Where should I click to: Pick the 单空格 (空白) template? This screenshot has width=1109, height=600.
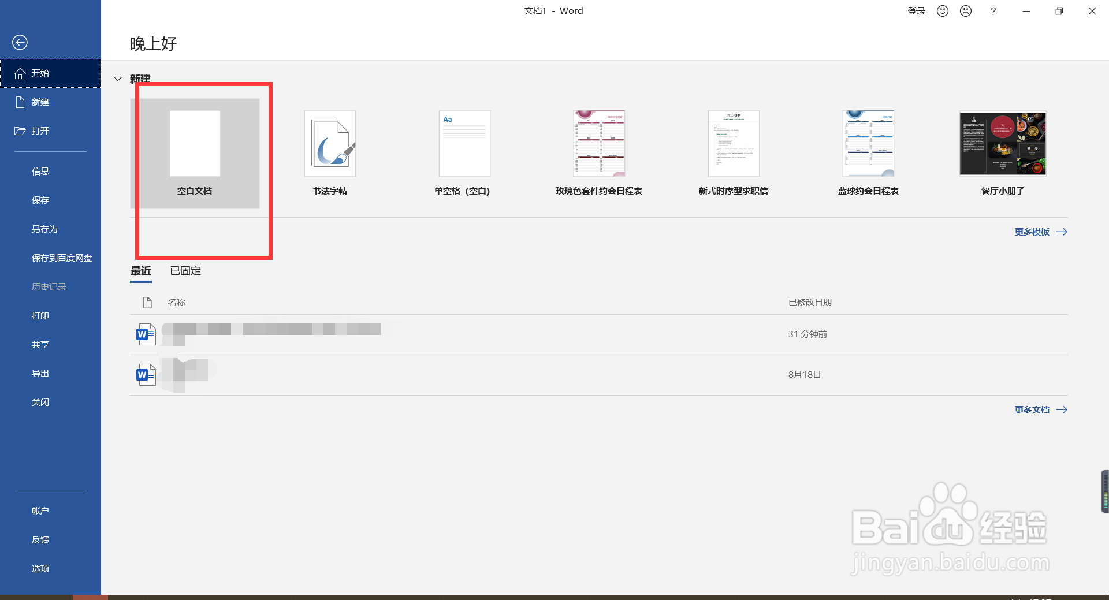pos(464,154)
